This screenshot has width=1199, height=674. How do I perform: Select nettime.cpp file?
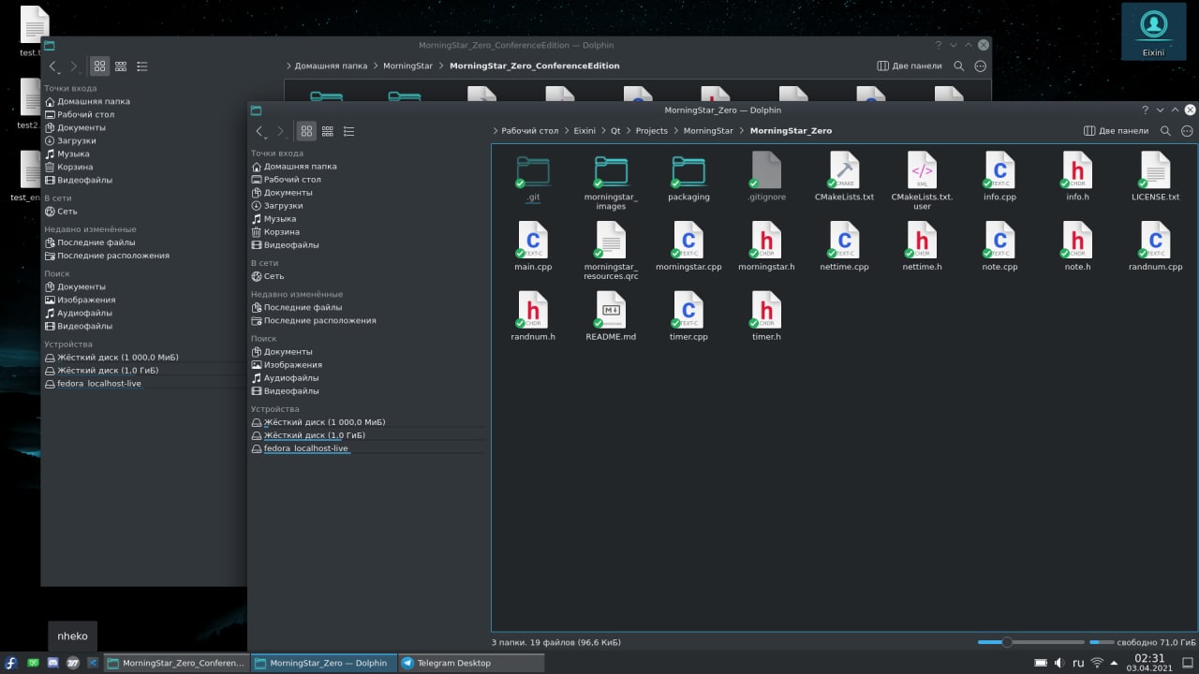click(x=844, y=247)
